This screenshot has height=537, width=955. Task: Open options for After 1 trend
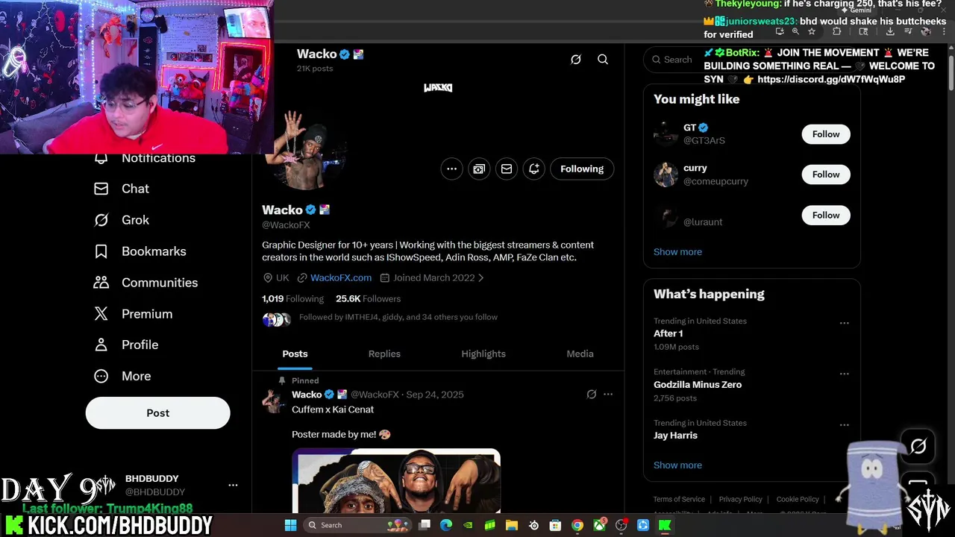coord(844,323)
